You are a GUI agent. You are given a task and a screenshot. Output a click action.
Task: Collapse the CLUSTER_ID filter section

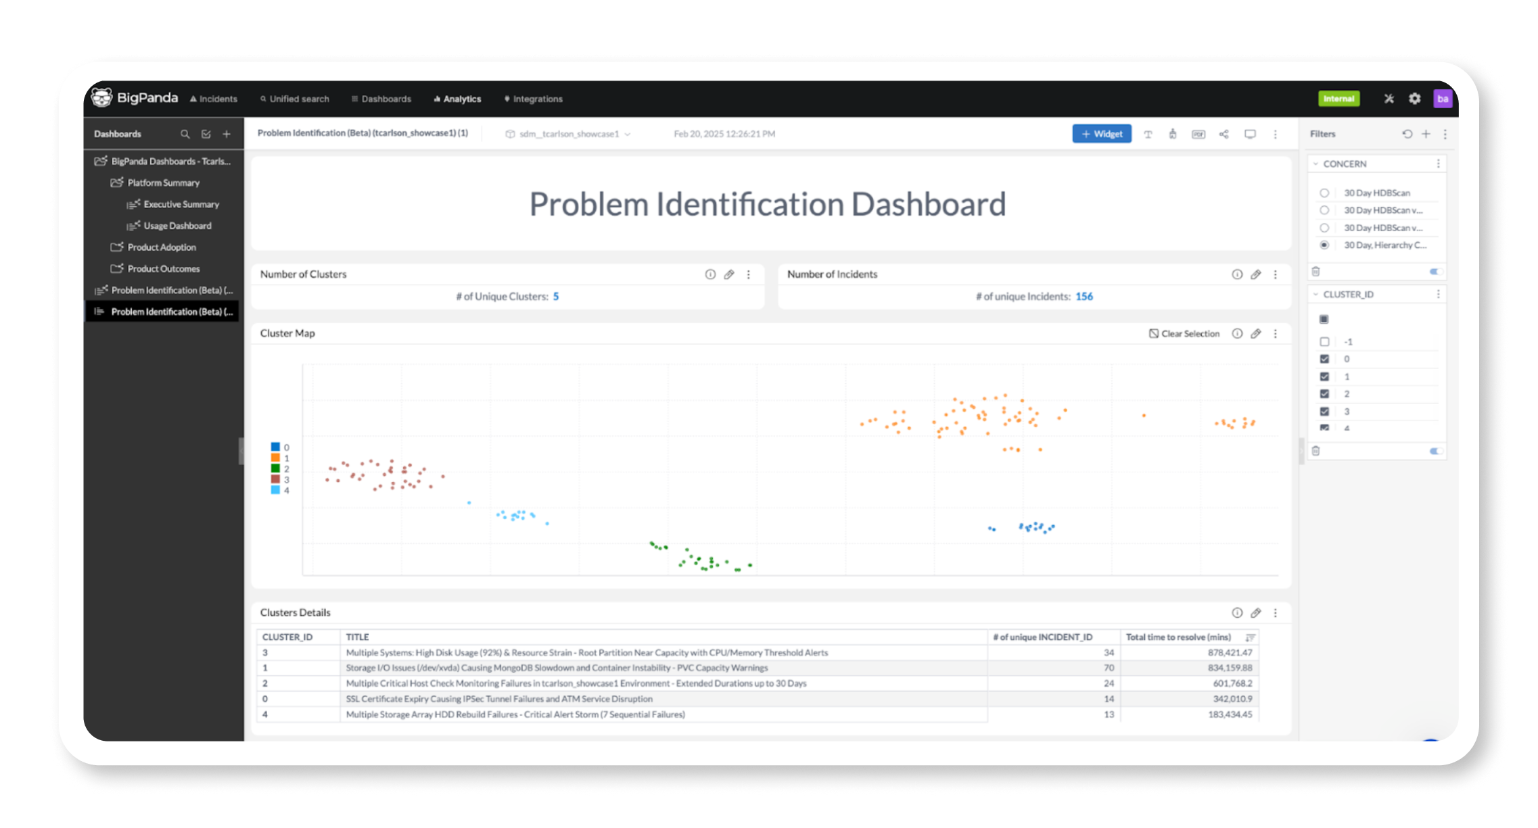point(1315,294)
